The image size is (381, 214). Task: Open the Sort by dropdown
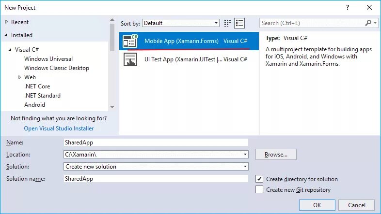click(181, 23)
